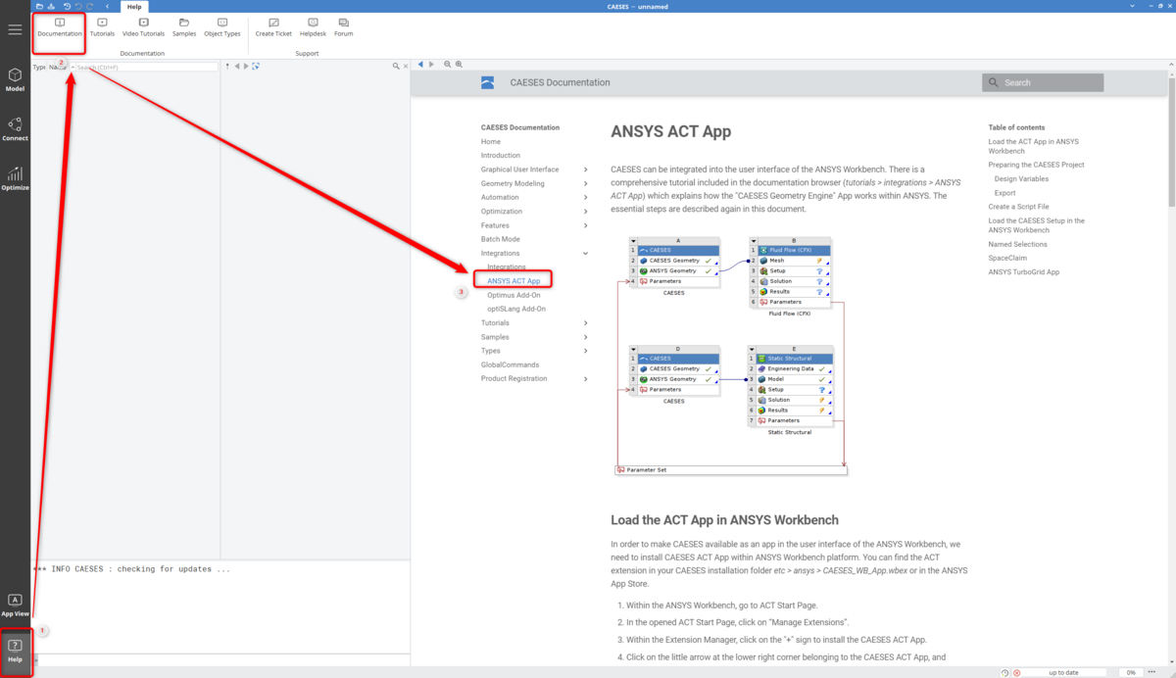Image resolution: width=1176 pixels, height=678 pixels.
Task: Open the Documentation browser
Action: click(x=60, y=26)
